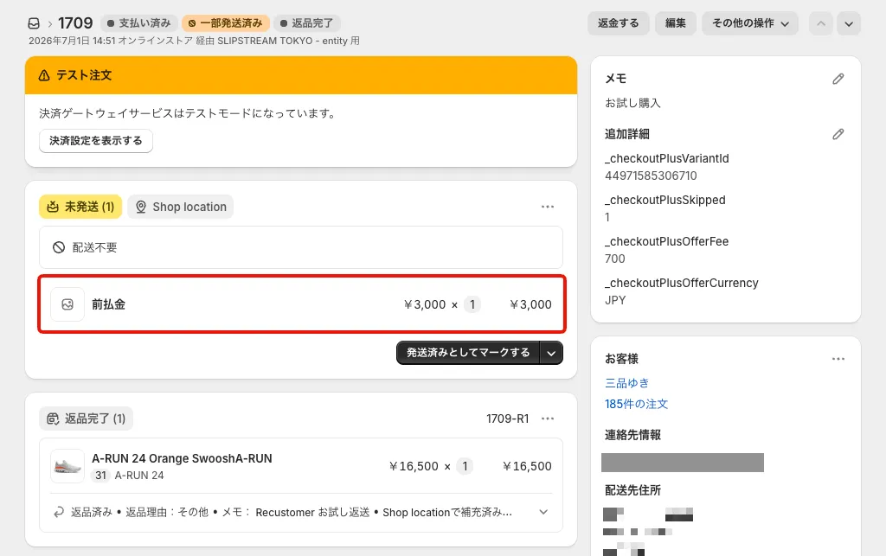Image resolution: width=886 pixels, height=556 pixels.
Task: Click the 前払金 placeholder image thumbnail
Action: 67,304
